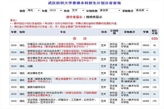Viewport: 164px width, 109px height.
Task: Select the 视觉传达设计(中外合作办学) major cell
Action: 63,52
